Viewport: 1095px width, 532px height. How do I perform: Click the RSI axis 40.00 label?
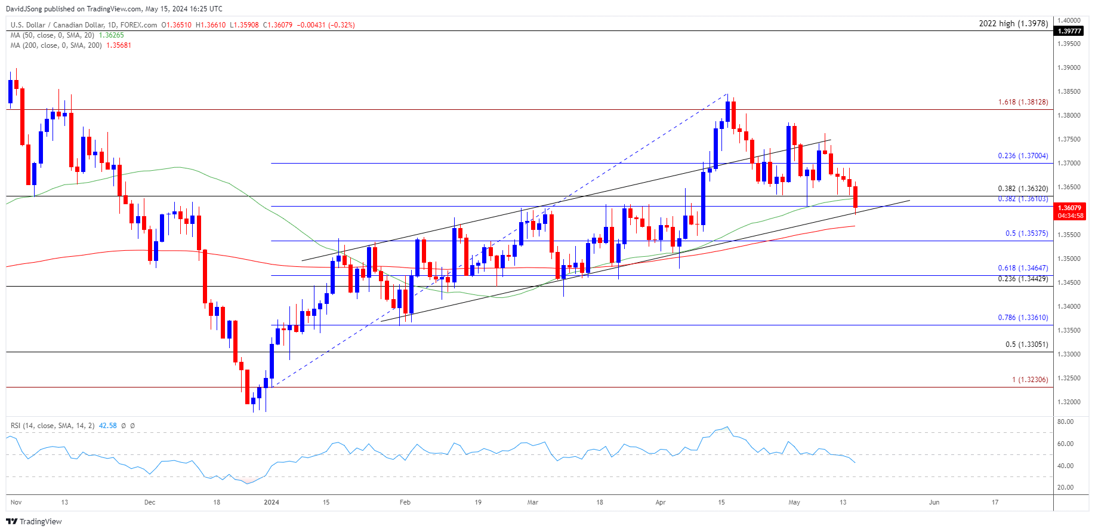click(x=1065, y=466)
